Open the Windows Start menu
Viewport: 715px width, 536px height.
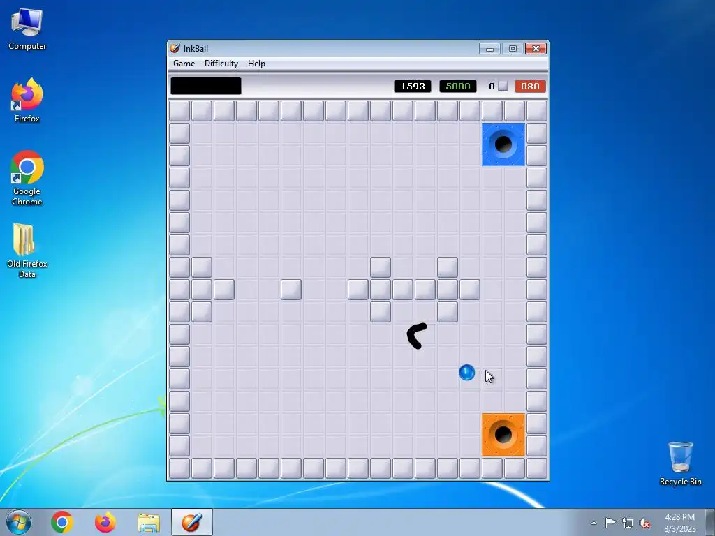(19, 522)
